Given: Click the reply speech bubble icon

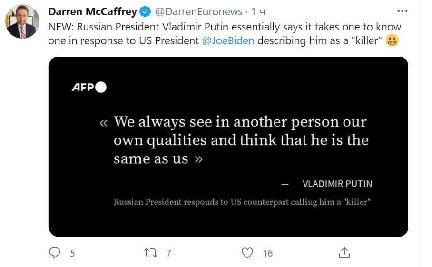Looking at the screenshot, I should [x=55, y=253].
